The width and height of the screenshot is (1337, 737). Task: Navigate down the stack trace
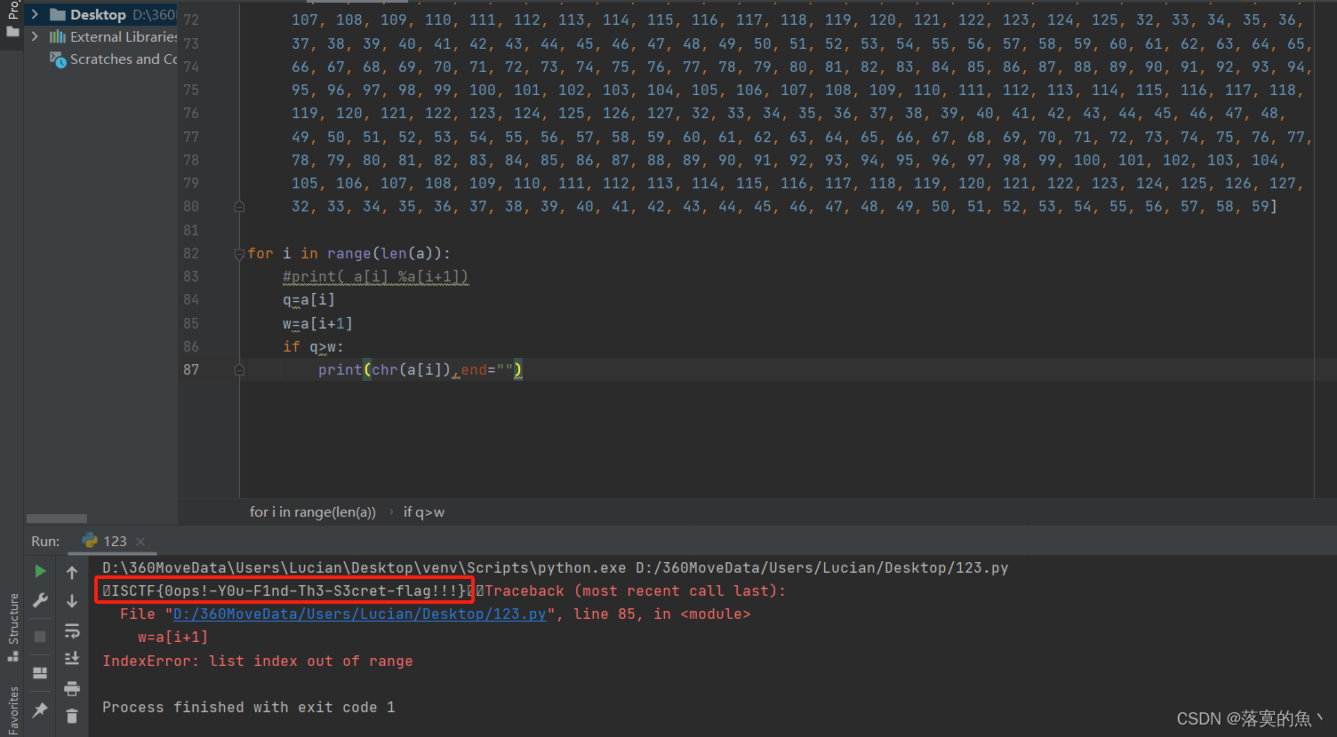tap(72, 601)
